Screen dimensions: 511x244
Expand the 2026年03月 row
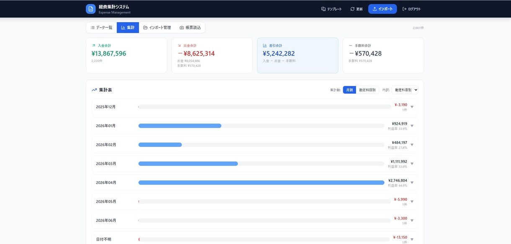pos(412,164)
